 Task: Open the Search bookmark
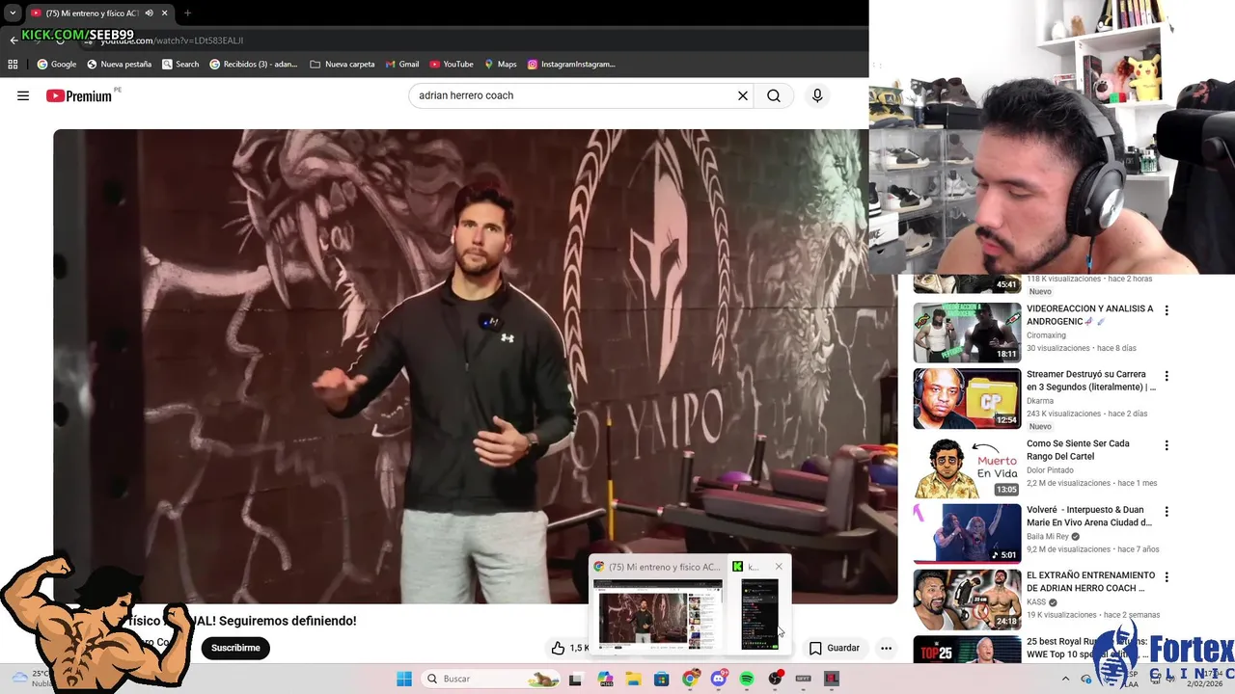click(x=180, y=65)
